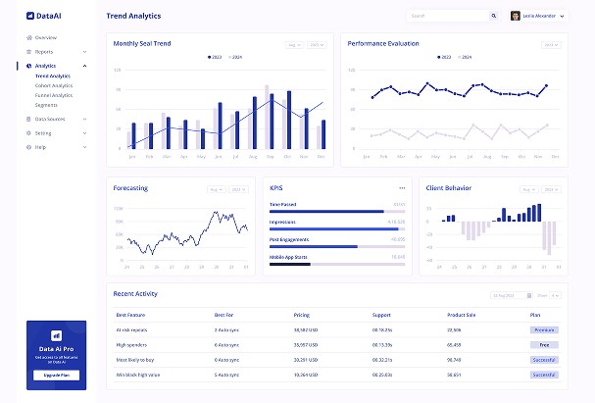Open Setting via its gear icon

28,132
